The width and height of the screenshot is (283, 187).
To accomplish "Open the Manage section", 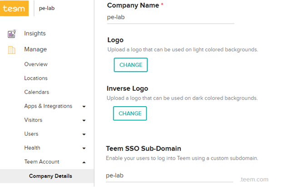I will point(35,49).
